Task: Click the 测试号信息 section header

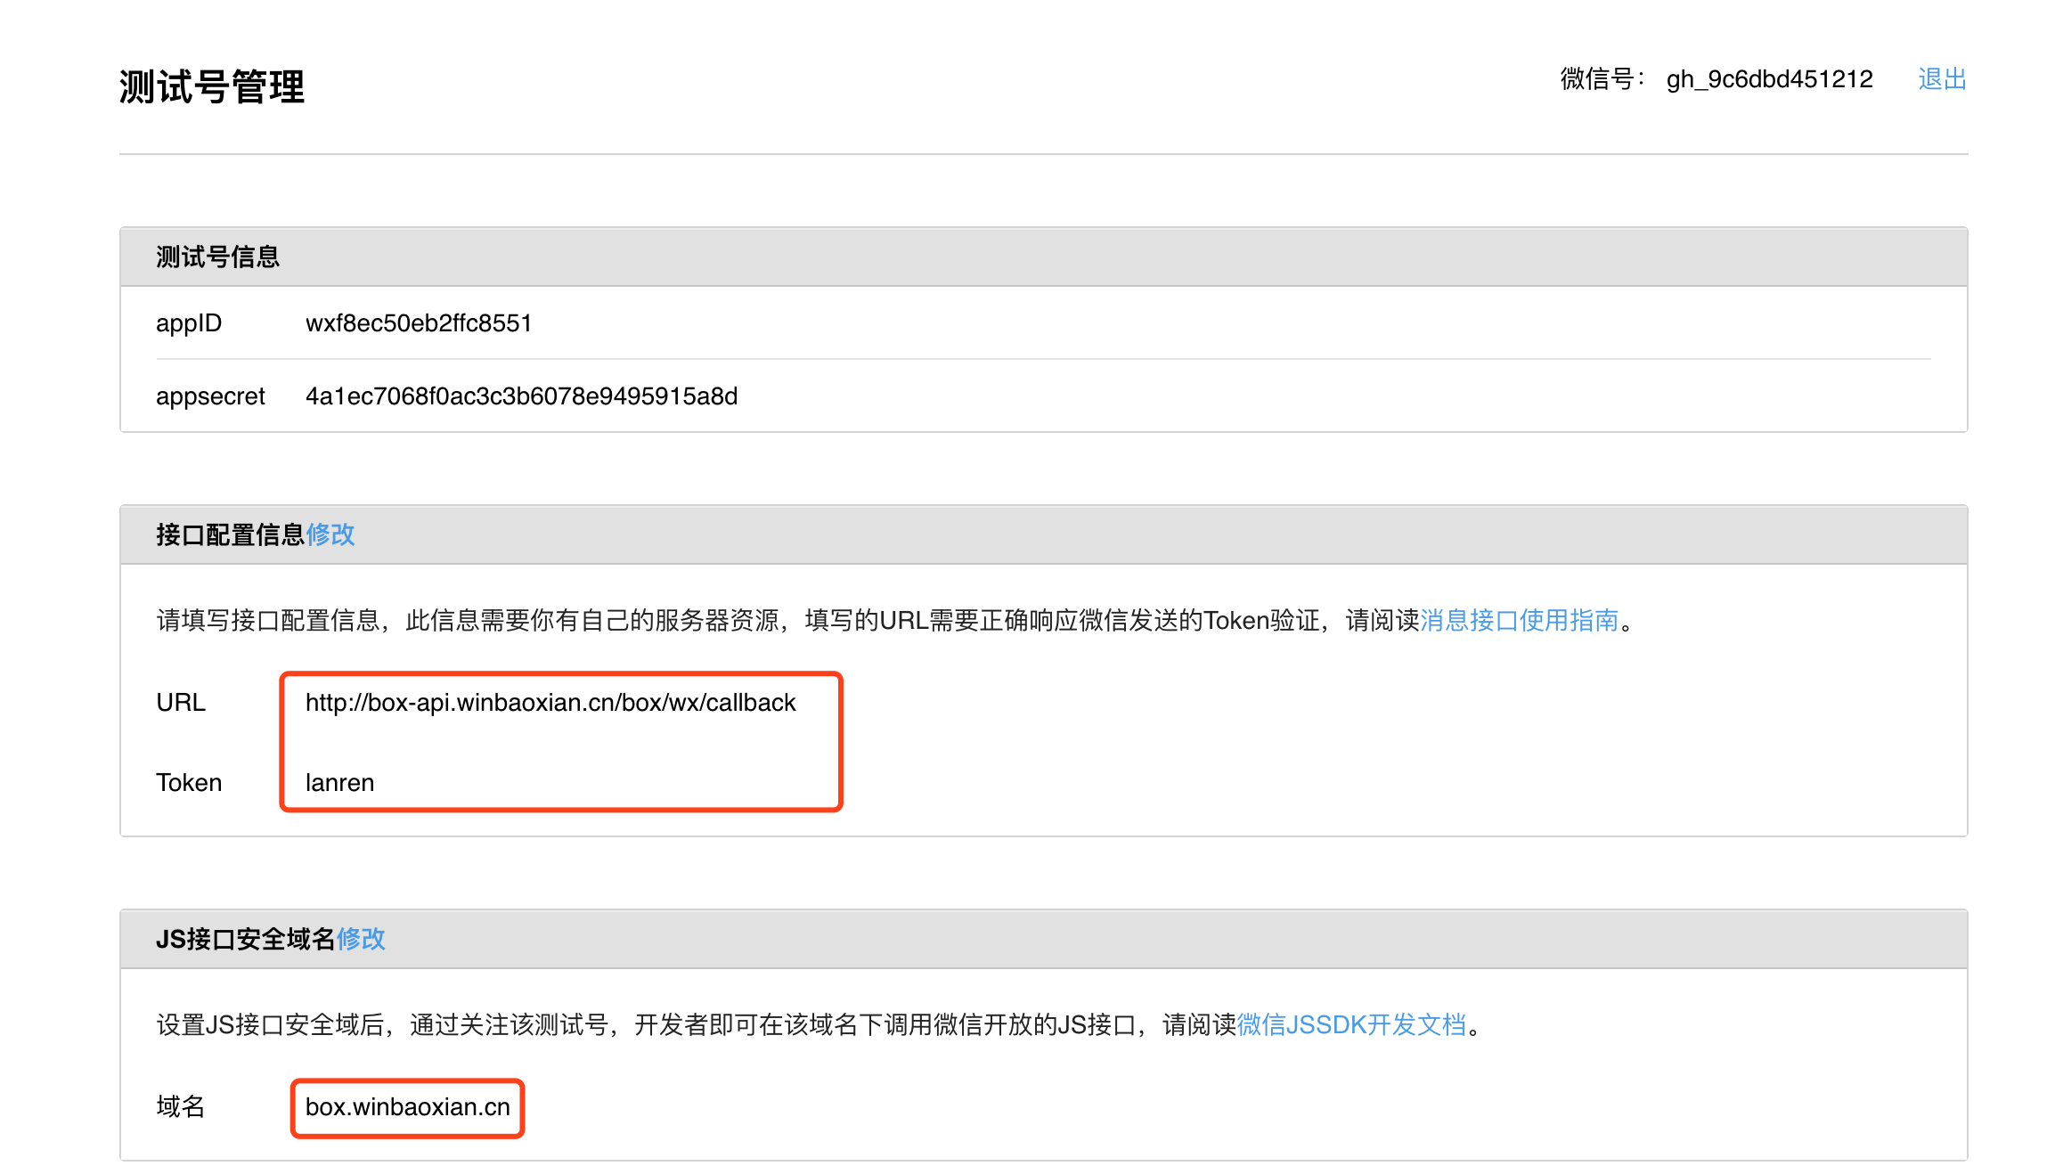Action: [217, 257]
